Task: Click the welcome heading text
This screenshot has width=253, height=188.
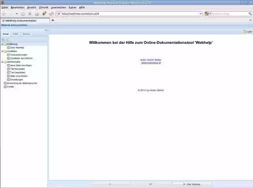Action: tap(151, 43)
